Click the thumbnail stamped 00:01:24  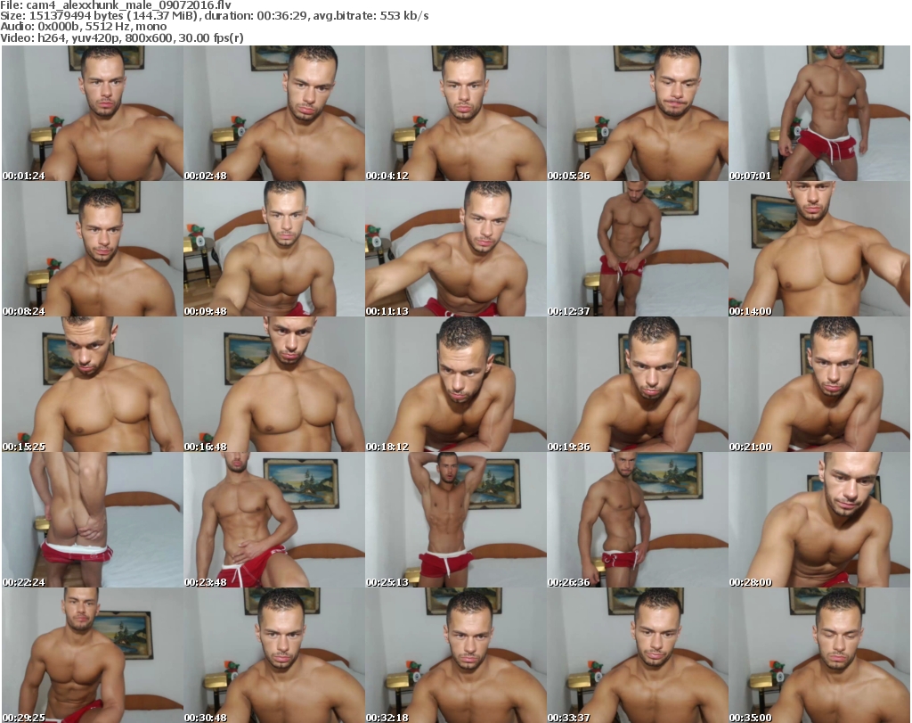(x=93, y=113)
